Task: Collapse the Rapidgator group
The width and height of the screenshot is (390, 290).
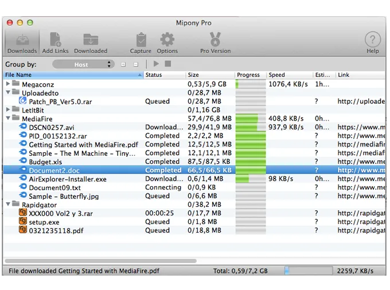Action: pyautogui.click(x=8, y=204)
